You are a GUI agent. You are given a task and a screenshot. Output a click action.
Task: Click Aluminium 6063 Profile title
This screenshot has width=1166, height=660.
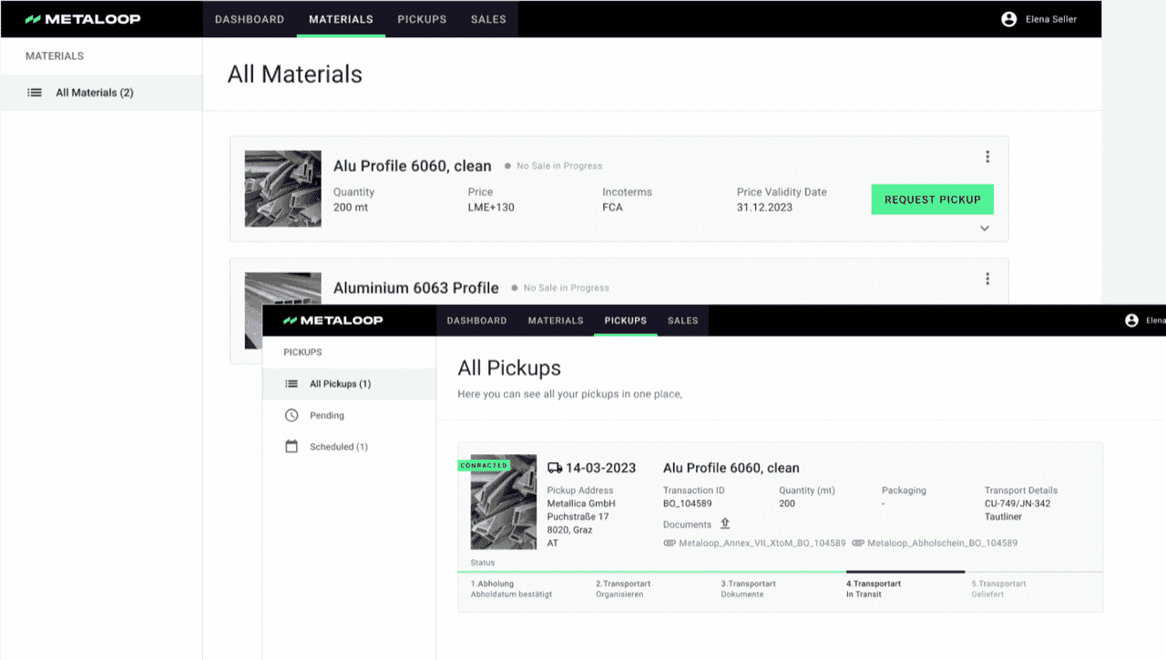tap(416, 288)
